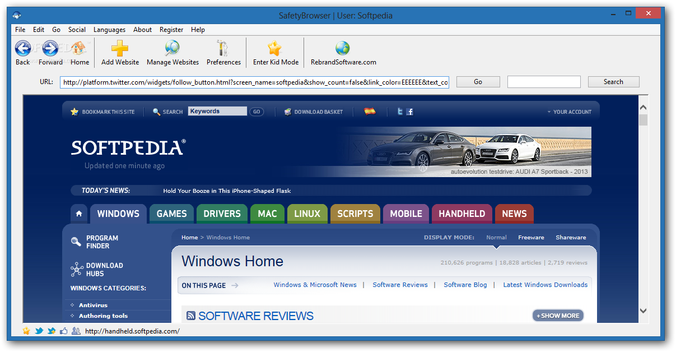Click the Program Finder magnifier icon
The height and width of the screenshot is (352, 676).
pos(76,242)
